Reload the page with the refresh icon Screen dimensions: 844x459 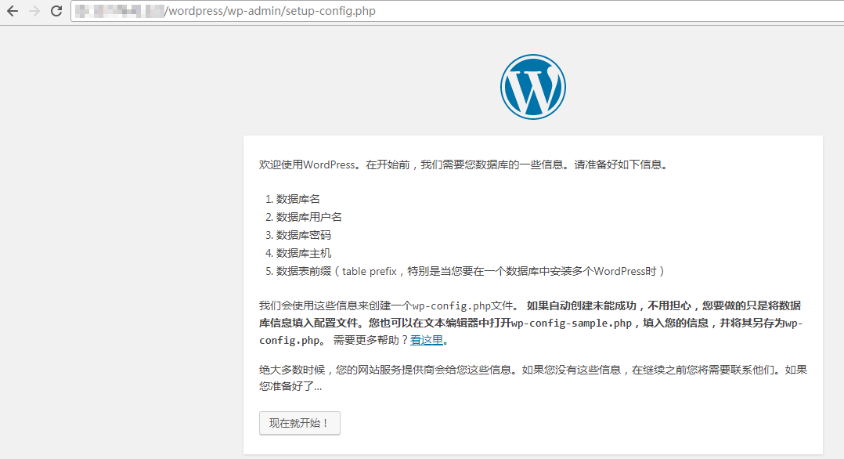[x=56, y=11]
